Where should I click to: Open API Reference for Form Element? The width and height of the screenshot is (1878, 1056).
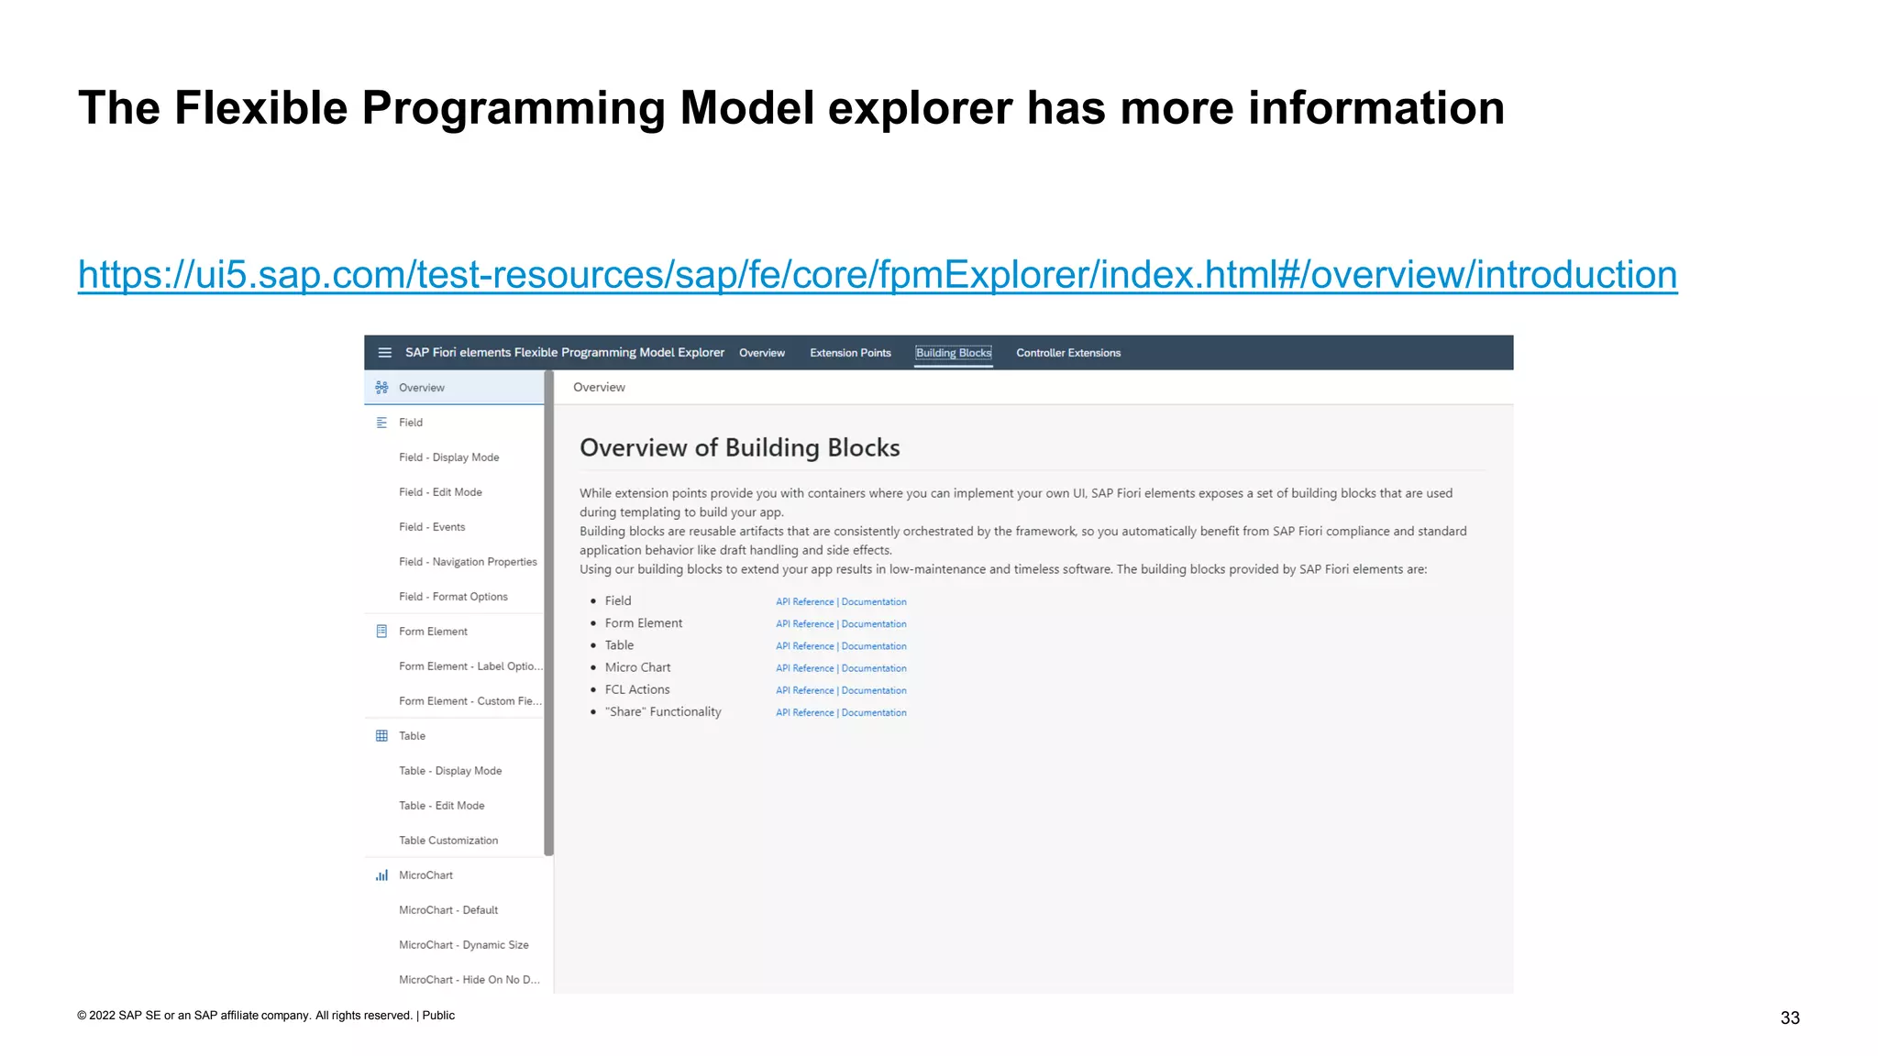805,624
